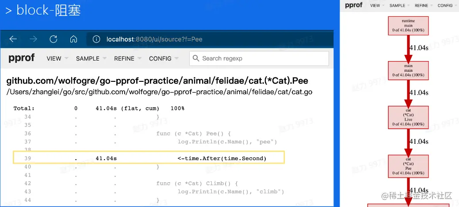Image resolution: width=459 pixels, height=207 pixels.
Task: Open CONFIG menu in left pprof
Action: 164,58
